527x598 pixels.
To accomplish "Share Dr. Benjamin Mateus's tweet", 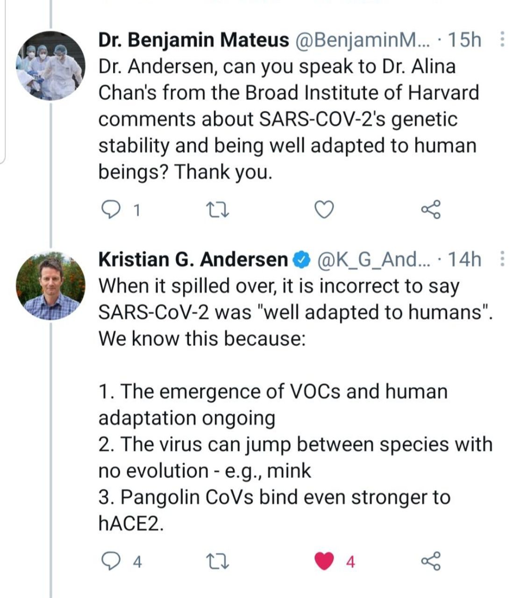I will pyautogui.click(x=430, y=210).
